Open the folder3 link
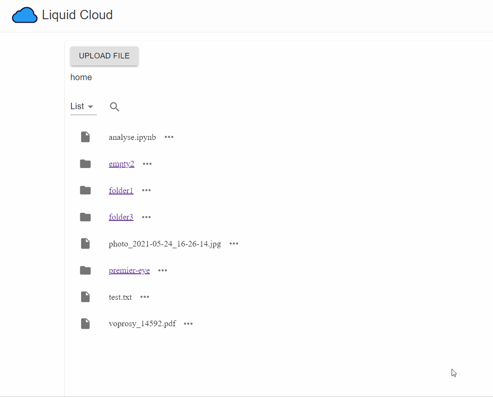Viewport: 493px width, 397px height. point(121,217)
